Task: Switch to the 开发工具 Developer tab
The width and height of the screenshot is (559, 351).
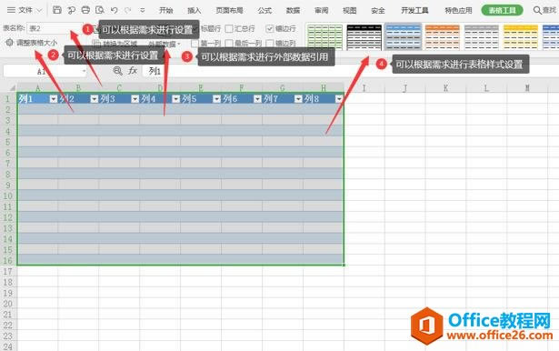Action: coord(414,10)
